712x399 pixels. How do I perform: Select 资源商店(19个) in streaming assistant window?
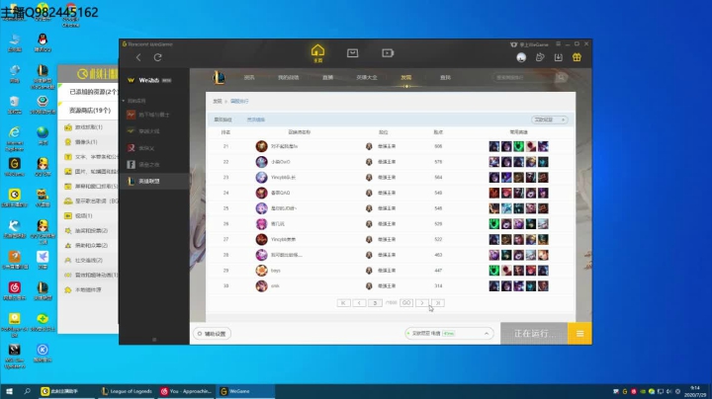point(89,111)
